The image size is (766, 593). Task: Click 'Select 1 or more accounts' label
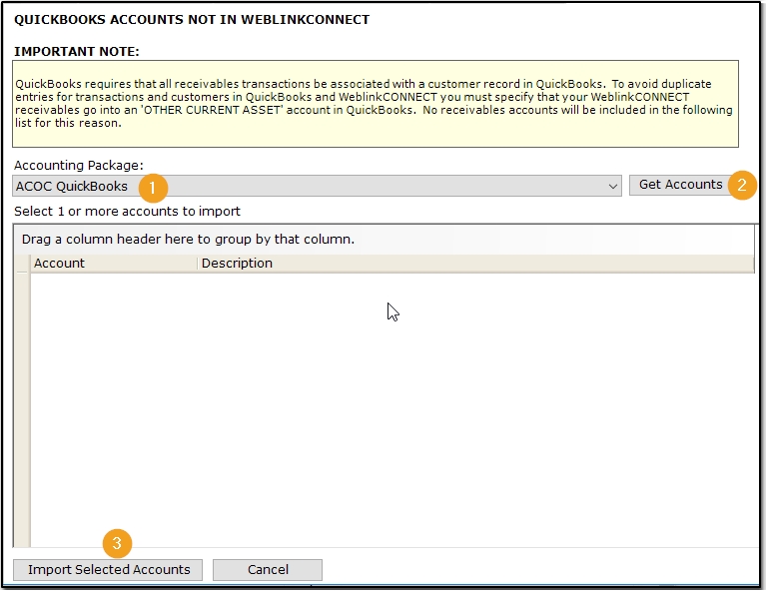point(127,211)
